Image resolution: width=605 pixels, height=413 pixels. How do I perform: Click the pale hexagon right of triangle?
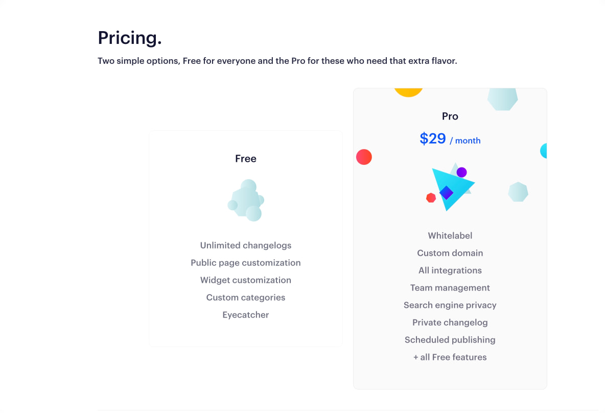(518, 191)
